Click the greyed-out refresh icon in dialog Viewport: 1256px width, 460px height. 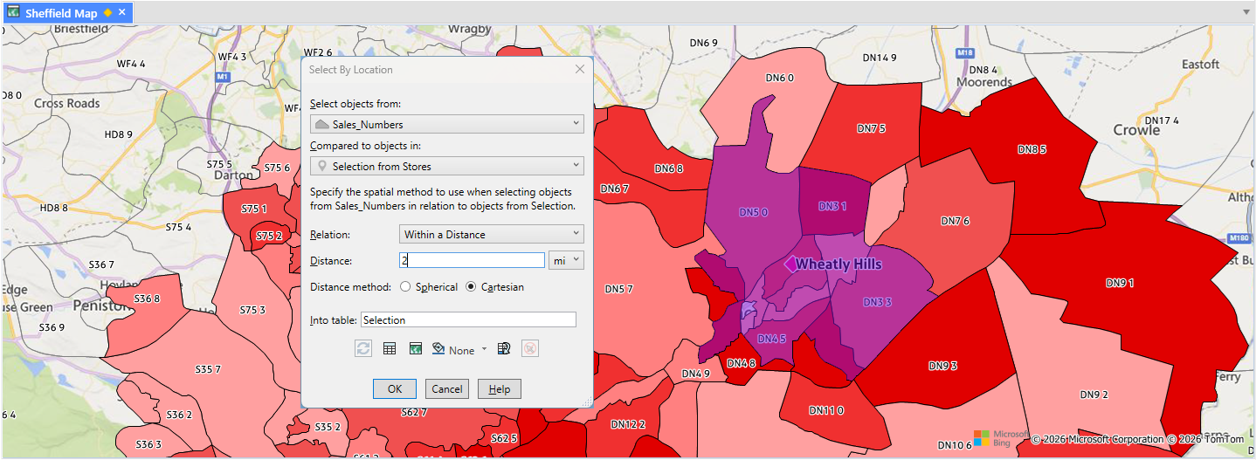coord(363,349)
